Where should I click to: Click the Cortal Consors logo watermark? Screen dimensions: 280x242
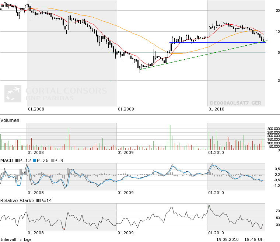pyautogui.click(x=55, y=94)
